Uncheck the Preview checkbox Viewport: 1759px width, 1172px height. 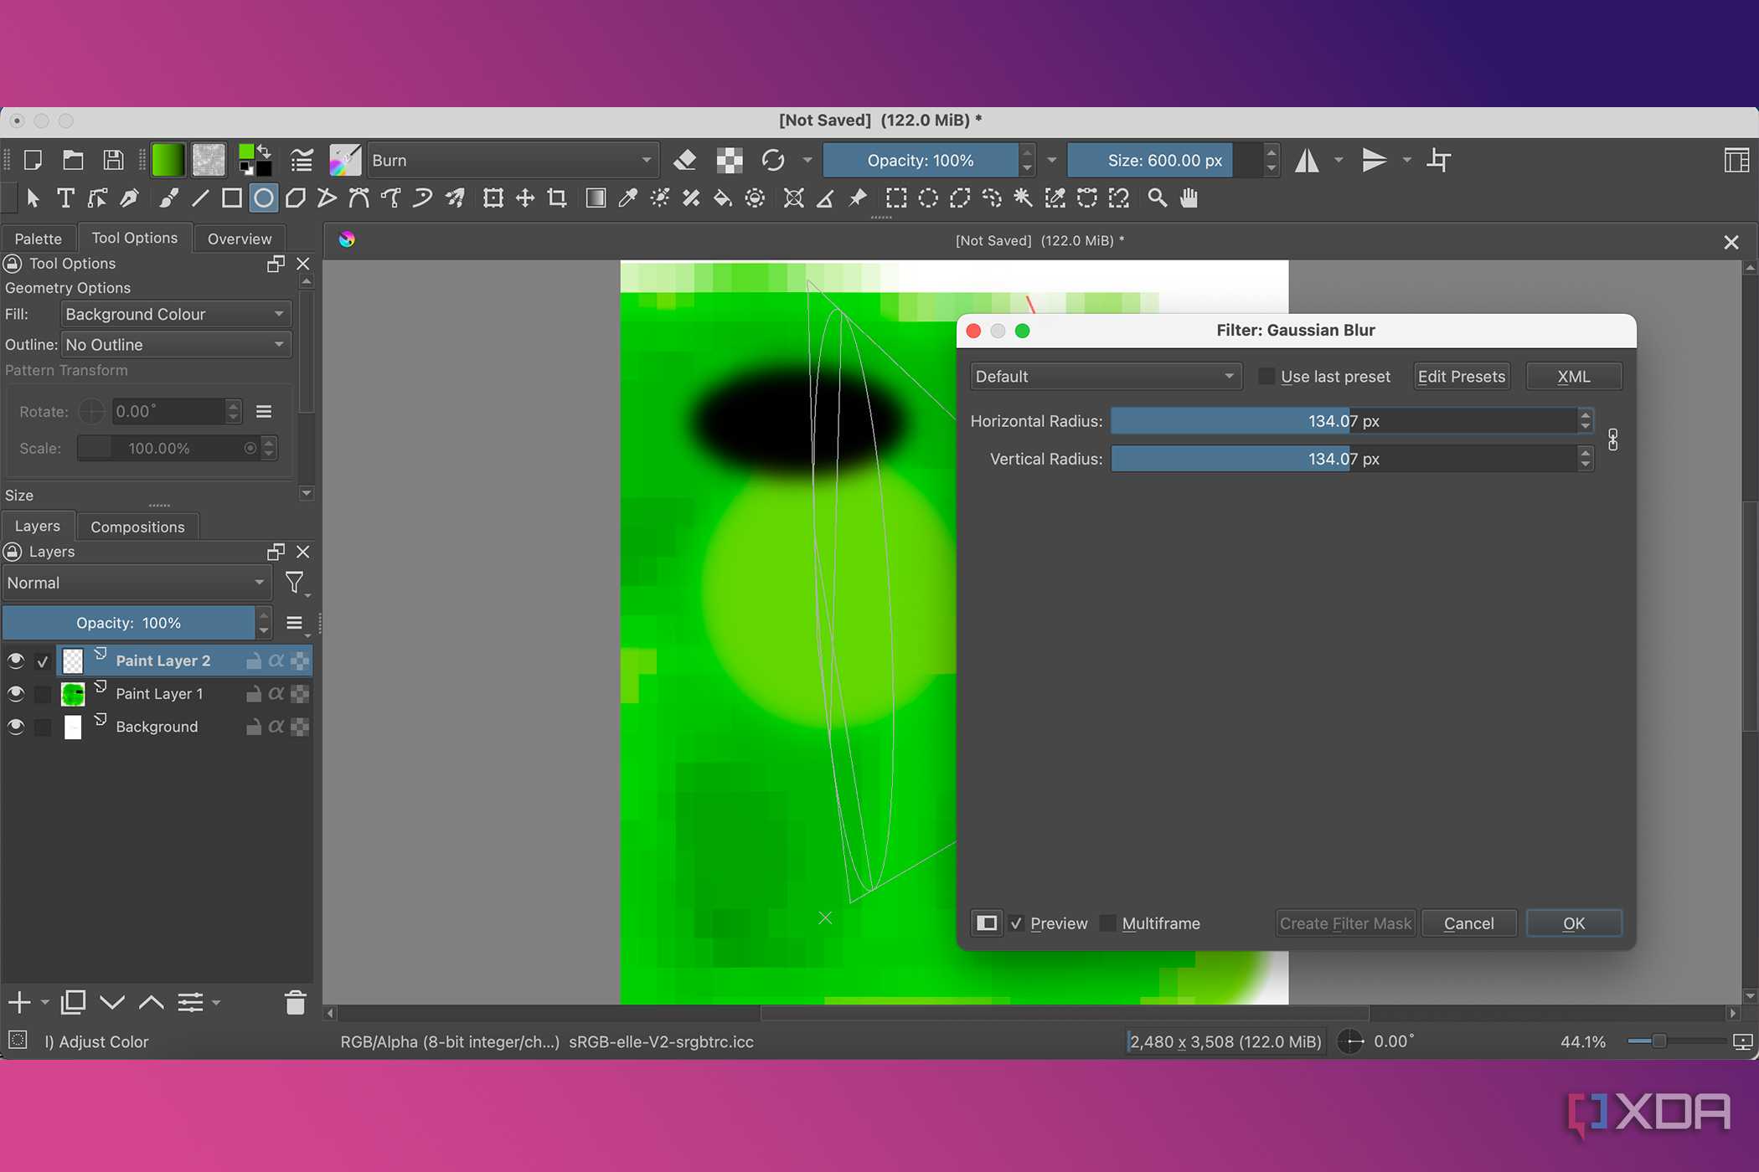[1017, 923]
